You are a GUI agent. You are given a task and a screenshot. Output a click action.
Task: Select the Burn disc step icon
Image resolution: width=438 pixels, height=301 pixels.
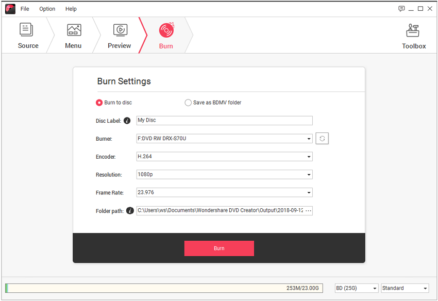point(166,30)
